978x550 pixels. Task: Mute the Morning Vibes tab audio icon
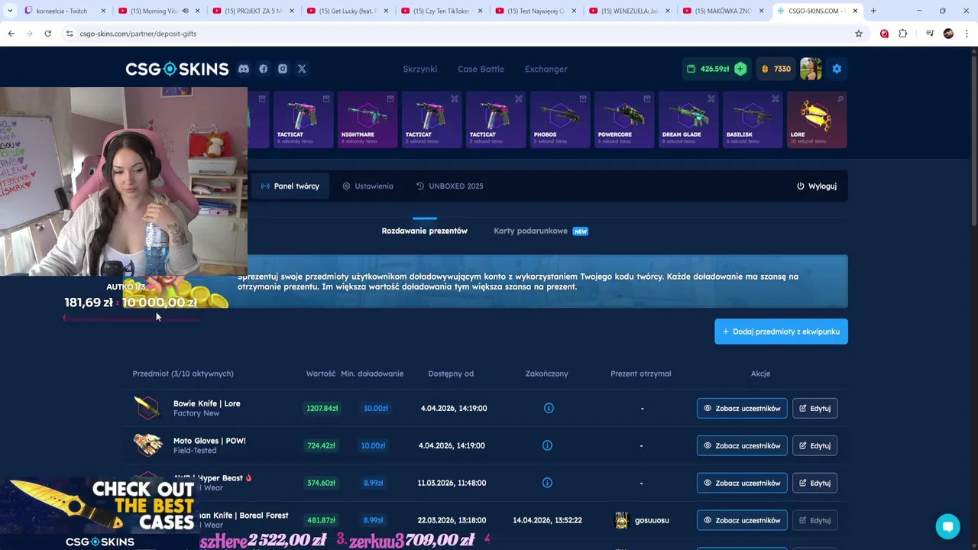pyautogui.click(x=185, y=11)
